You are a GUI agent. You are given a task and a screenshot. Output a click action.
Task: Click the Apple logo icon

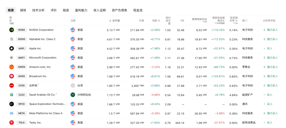tap(12, 48)
